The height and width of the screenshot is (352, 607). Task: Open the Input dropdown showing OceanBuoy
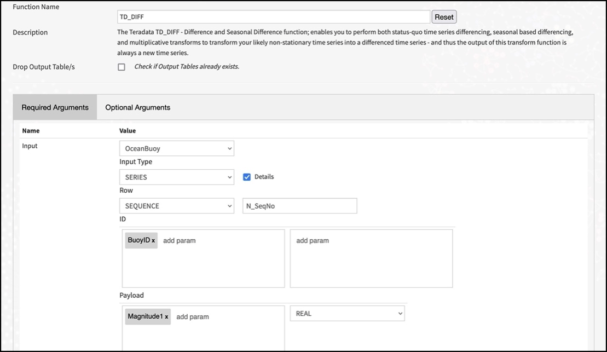(x=176, y=148)
